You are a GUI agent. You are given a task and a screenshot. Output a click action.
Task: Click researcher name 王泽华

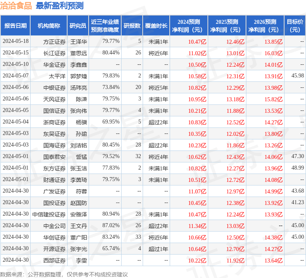coord(79,42)
